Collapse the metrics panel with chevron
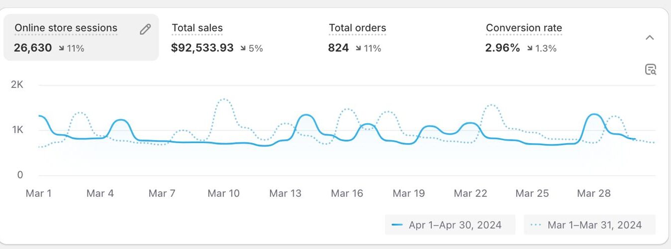This screenshot has height=249, width=671. tap(650, 38)
